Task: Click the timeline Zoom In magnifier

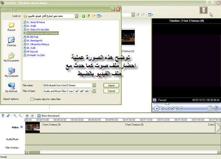Action: point(15,116)
